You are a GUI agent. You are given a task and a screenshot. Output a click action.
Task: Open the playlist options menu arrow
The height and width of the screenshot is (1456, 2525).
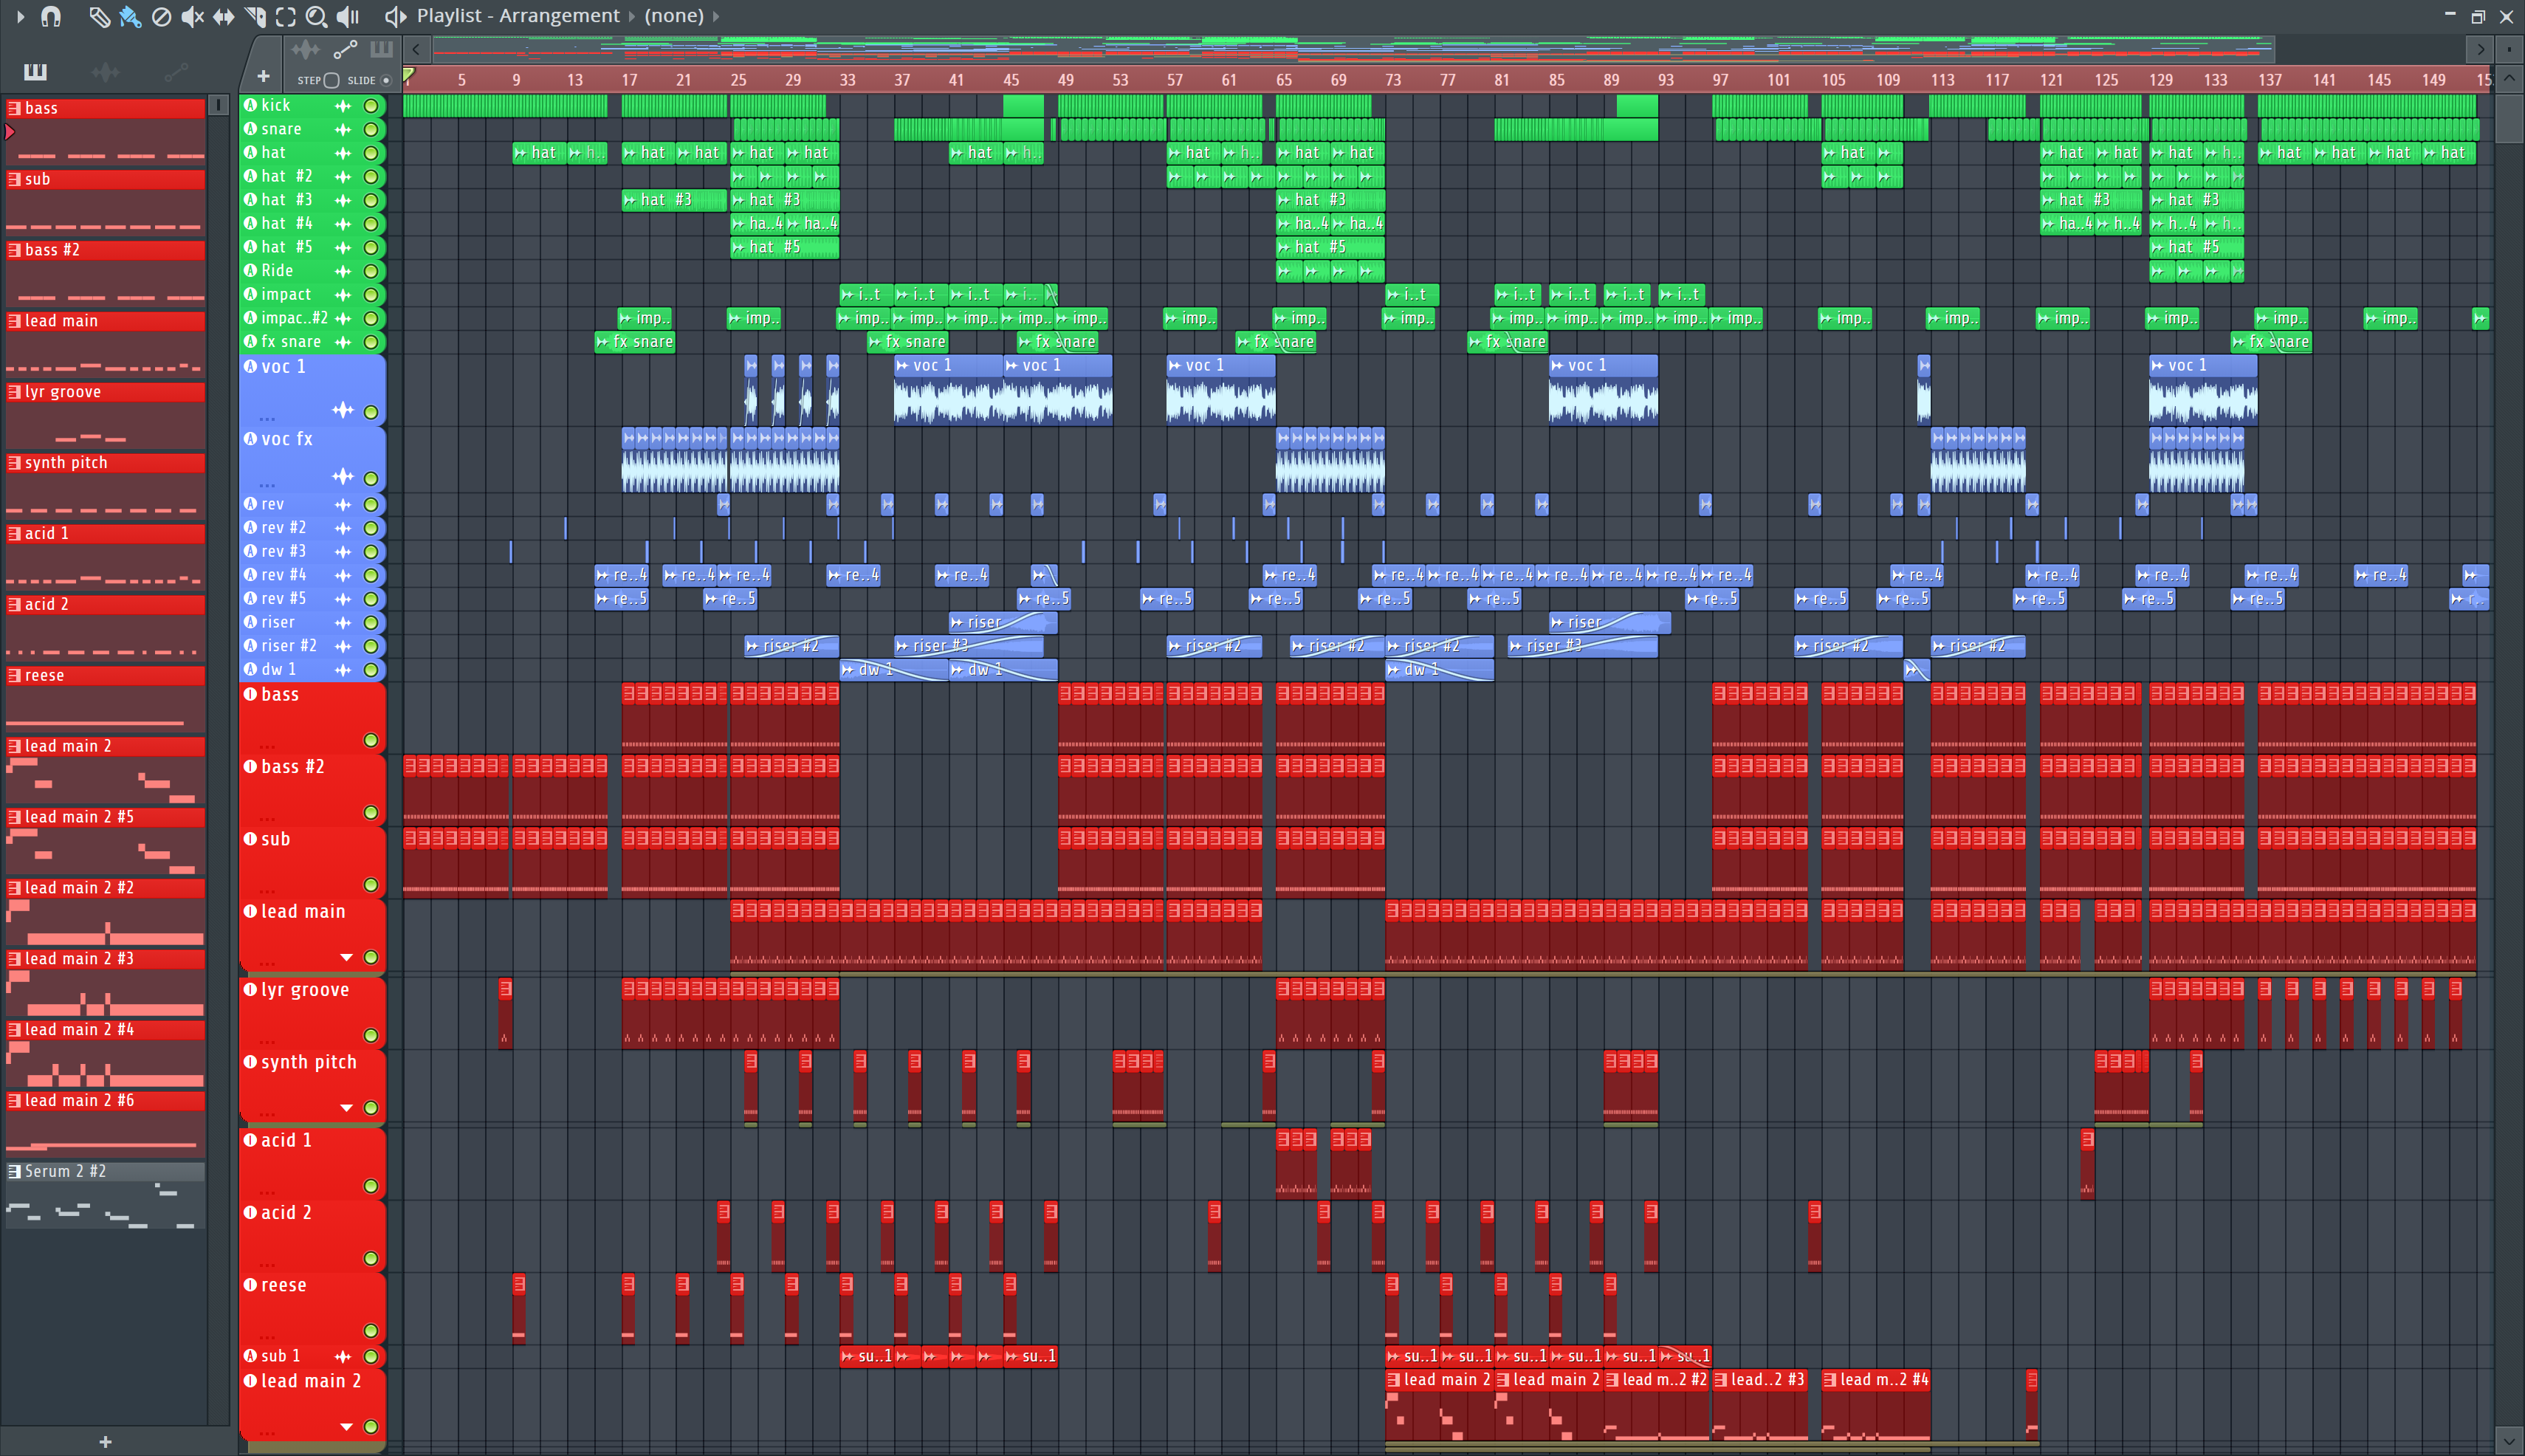[20, 16]
